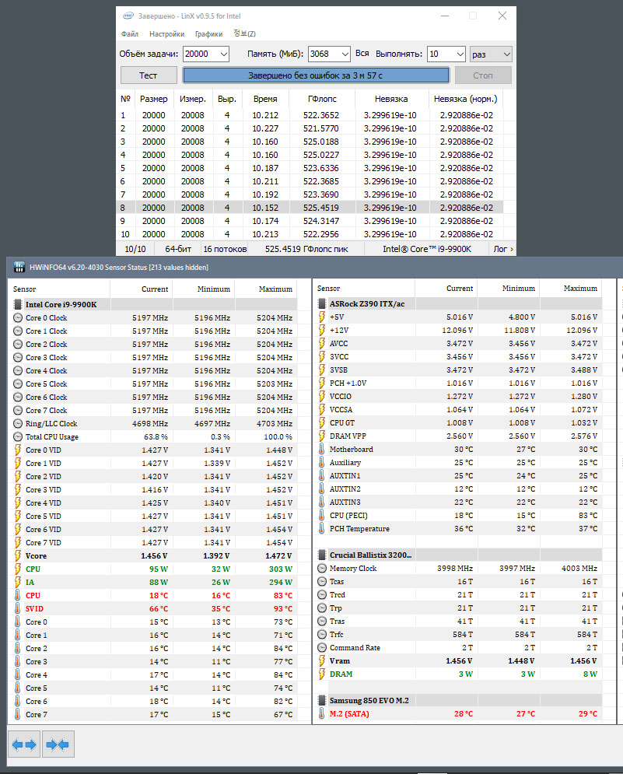Click the Тест button
The width and height of the screenshot is (623, 774).
pos(149,75)
